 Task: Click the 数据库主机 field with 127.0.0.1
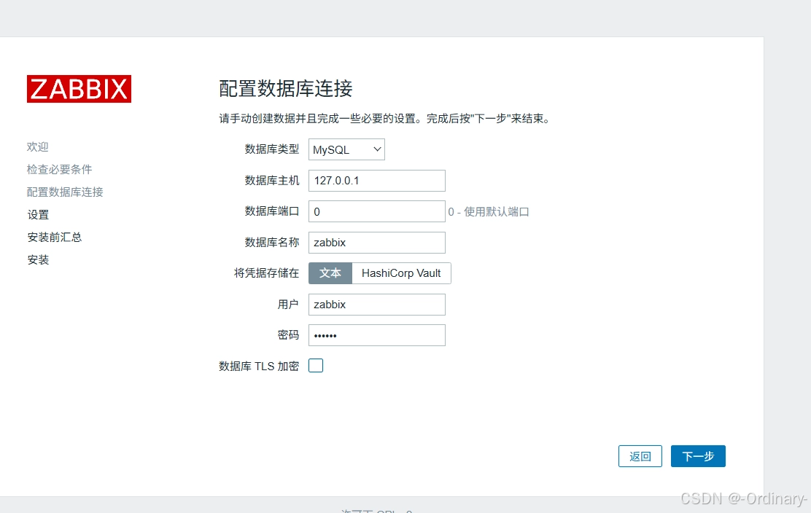(x=376, y=180)
